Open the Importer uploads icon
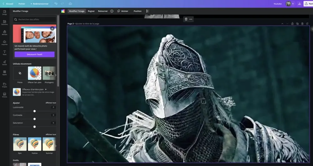 [5, 43]
